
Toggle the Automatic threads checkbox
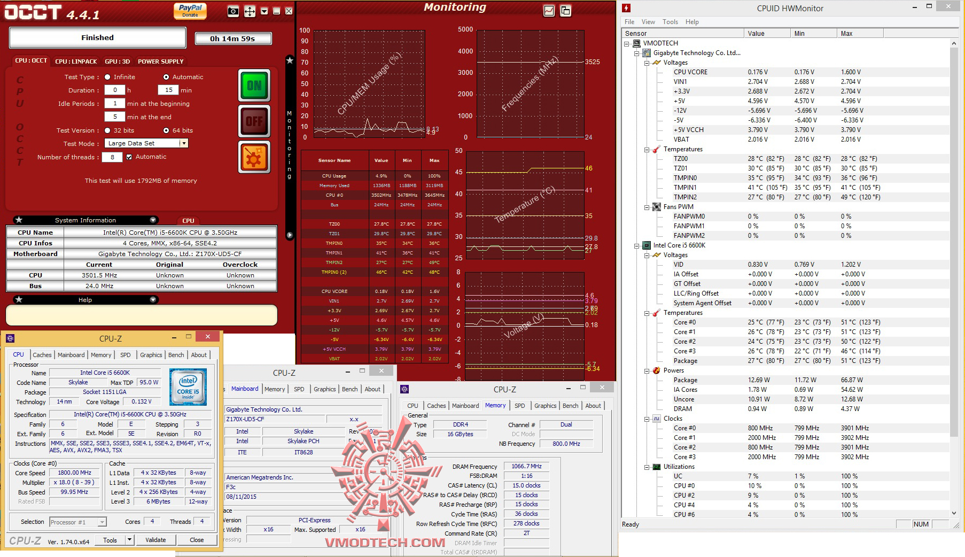pos(129,157)
